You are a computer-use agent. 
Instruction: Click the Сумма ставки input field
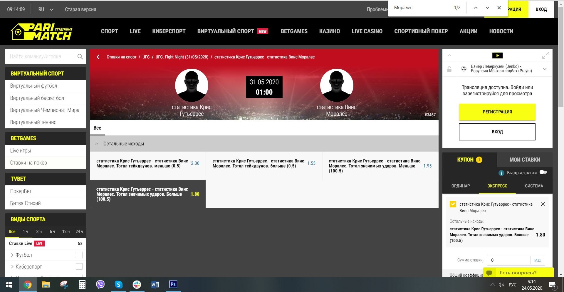click(x=509, y=260)
